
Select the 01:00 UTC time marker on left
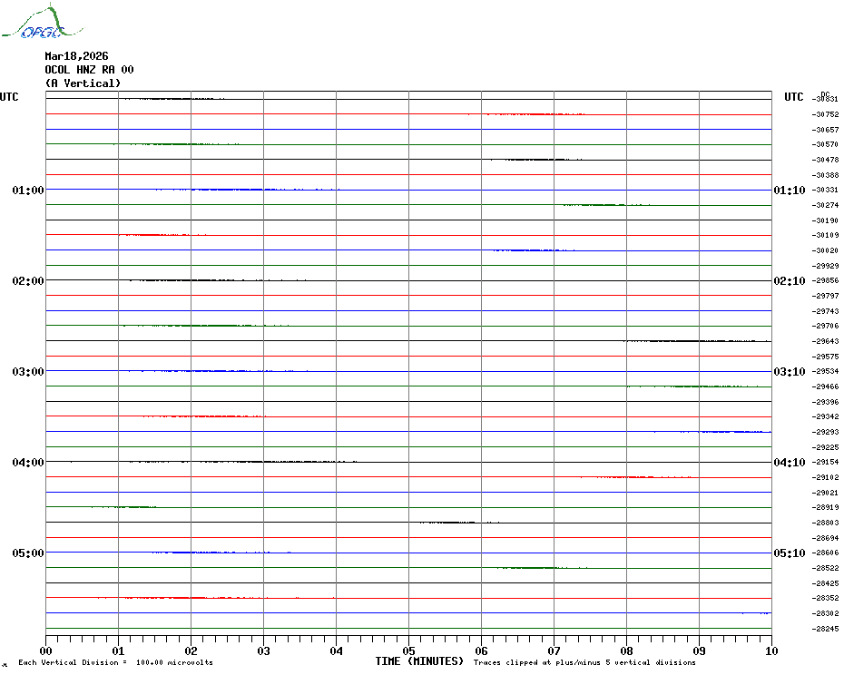27,191
